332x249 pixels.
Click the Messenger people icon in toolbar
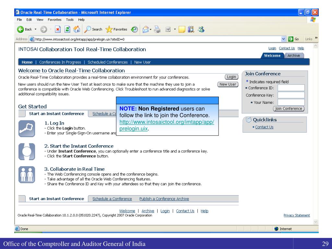(x=201, y=29)
